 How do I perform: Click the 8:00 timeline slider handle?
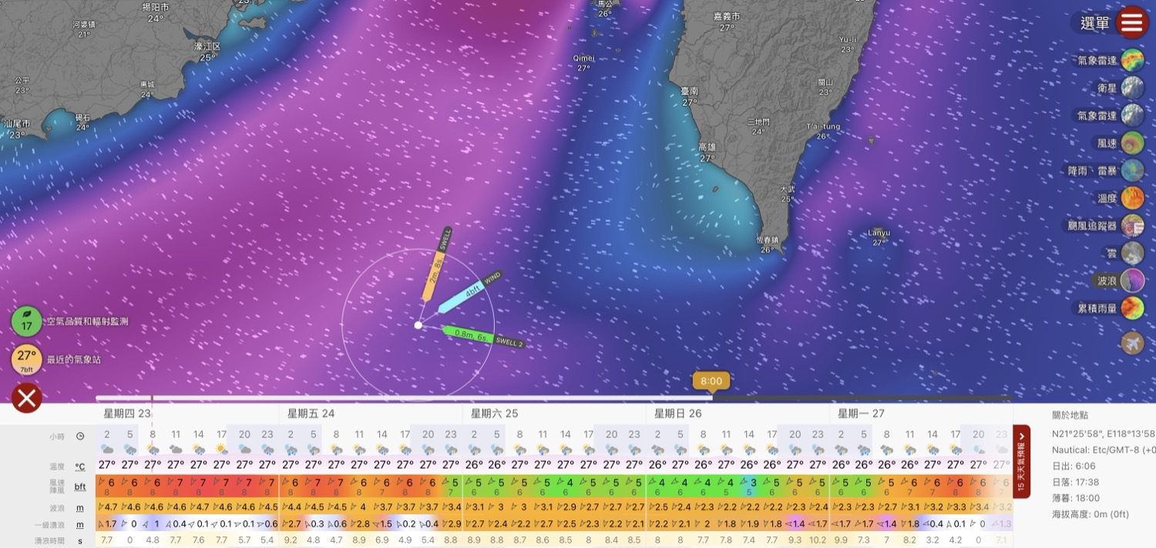(x=711, y=382)
